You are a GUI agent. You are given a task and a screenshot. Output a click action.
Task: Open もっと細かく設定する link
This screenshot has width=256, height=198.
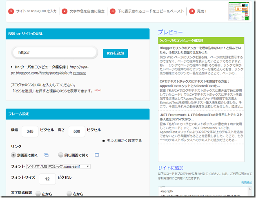point(124,141)
